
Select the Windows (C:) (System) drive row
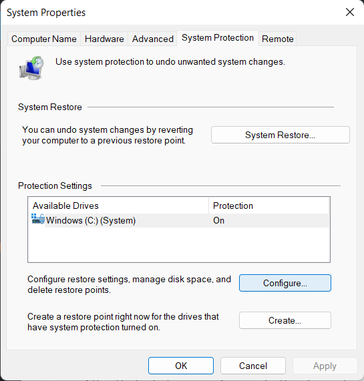[x=180, y=220]
